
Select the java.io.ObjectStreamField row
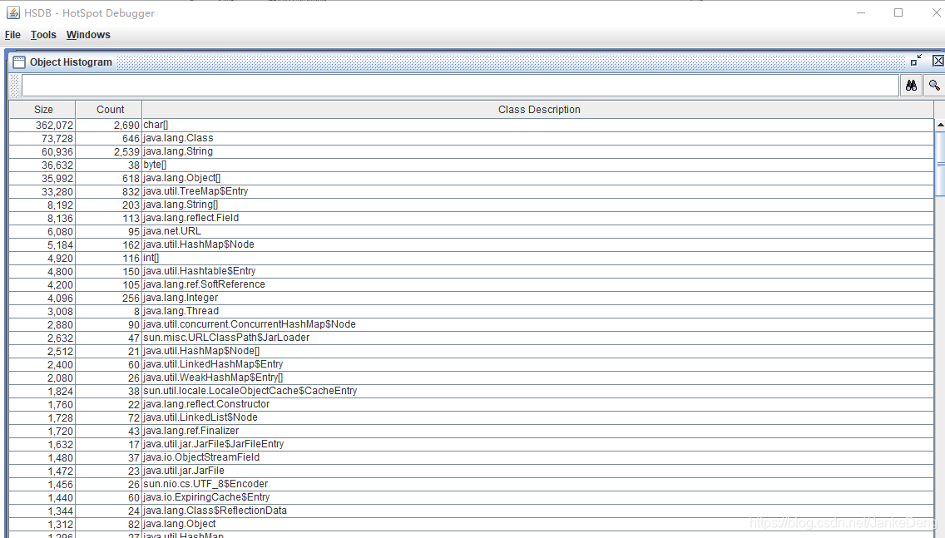tap(472, 457)
